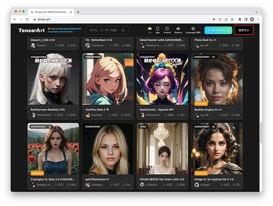273x206 pixels.
Task: Close the Tensor.Art browser tab
Action: [x=71, y=12]
